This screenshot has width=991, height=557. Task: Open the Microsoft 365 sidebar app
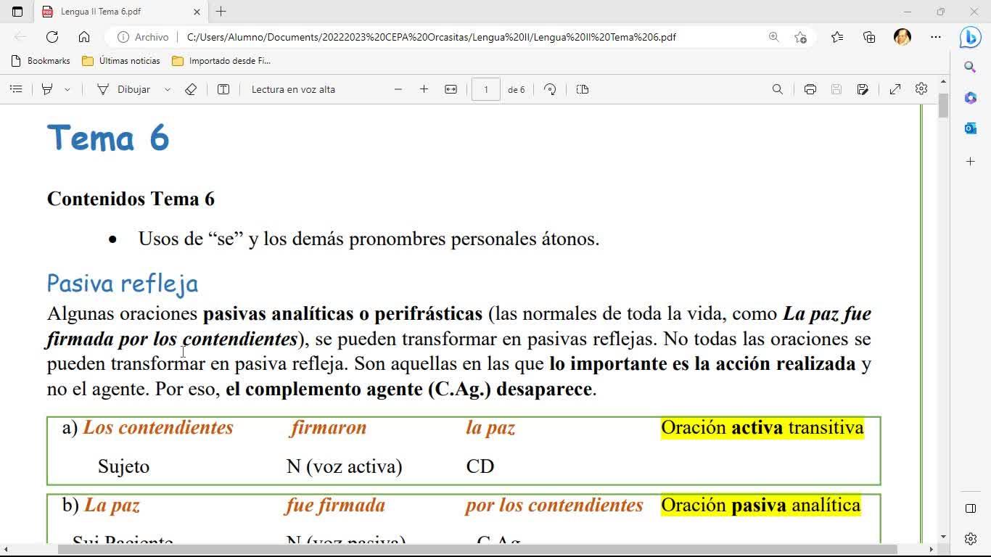(971, 98)
